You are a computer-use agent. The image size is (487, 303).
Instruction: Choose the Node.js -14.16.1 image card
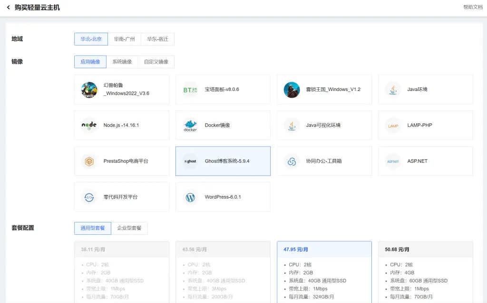122,126
